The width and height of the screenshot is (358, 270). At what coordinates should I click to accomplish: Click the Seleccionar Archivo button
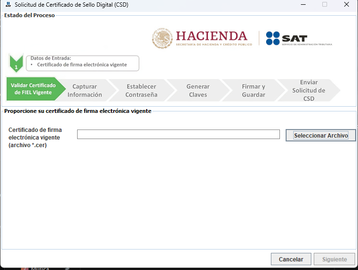[x=320, y=135]
